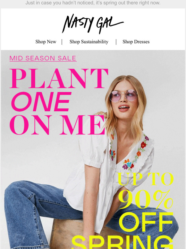Click the pink PLANT headline text
Screen dimensions: 186x249
[59, 78]
